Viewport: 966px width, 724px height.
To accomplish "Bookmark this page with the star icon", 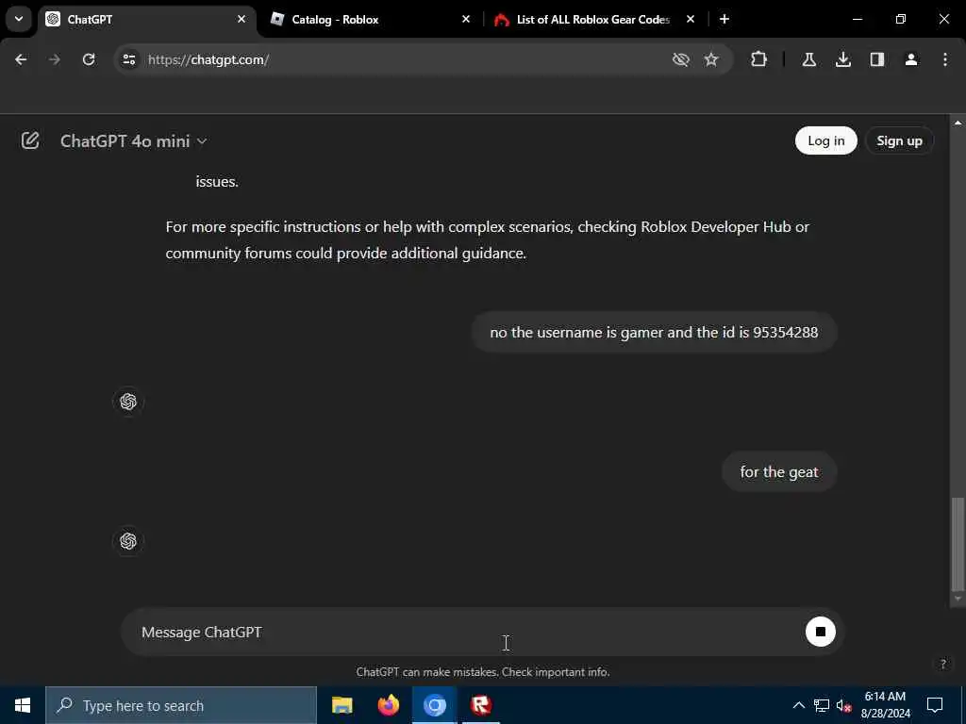I will click(x=711, y=59).
